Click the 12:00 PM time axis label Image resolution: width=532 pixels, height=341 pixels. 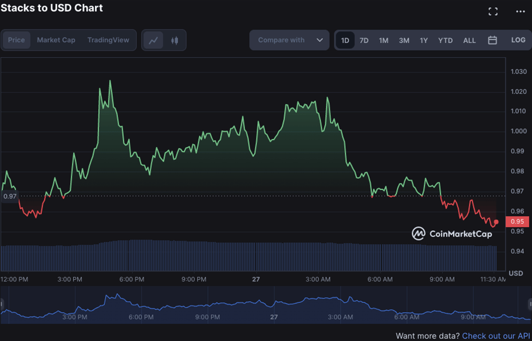tap(15, 279)
